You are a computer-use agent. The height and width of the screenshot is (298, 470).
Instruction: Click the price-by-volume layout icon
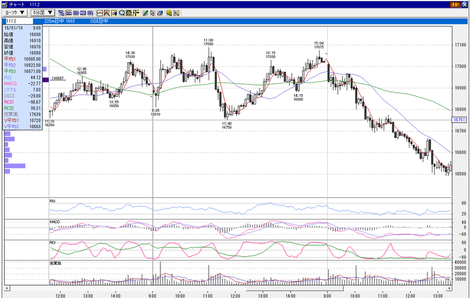(x=136, y=13)
